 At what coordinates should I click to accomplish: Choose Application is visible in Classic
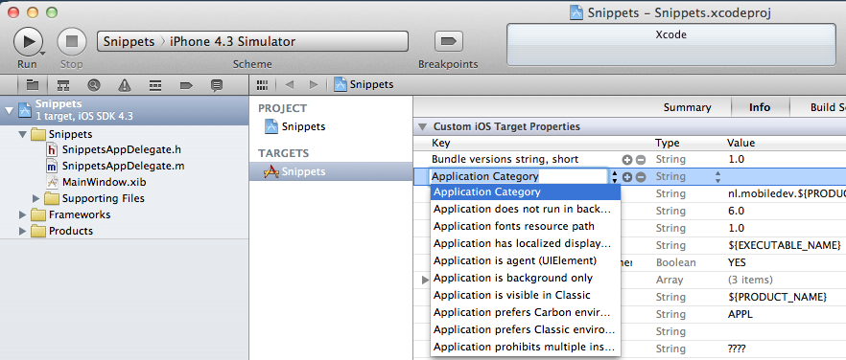tap(526, 295)
